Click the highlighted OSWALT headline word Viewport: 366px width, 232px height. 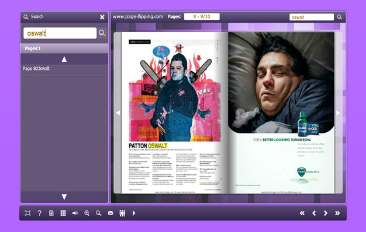158,146
